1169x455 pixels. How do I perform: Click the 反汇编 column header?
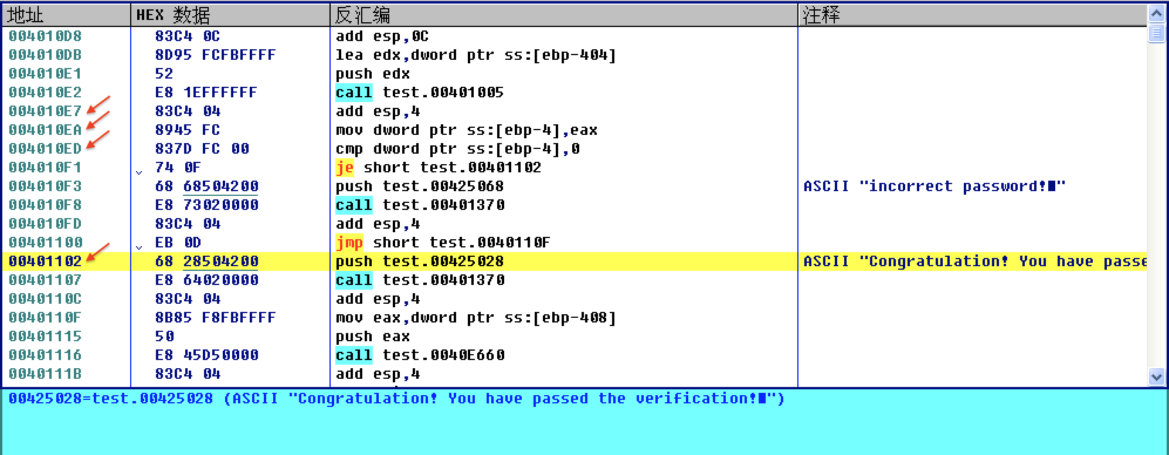(x=564, y=15)
